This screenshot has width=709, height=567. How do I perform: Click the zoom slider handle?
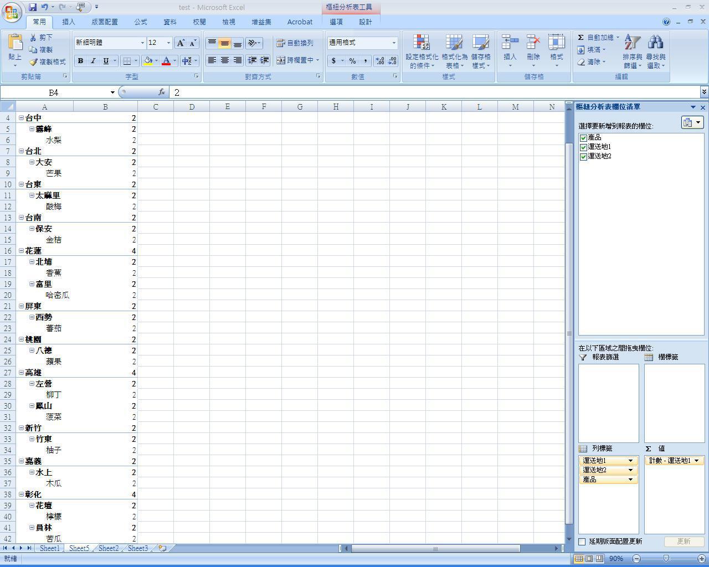pos(666,559)
